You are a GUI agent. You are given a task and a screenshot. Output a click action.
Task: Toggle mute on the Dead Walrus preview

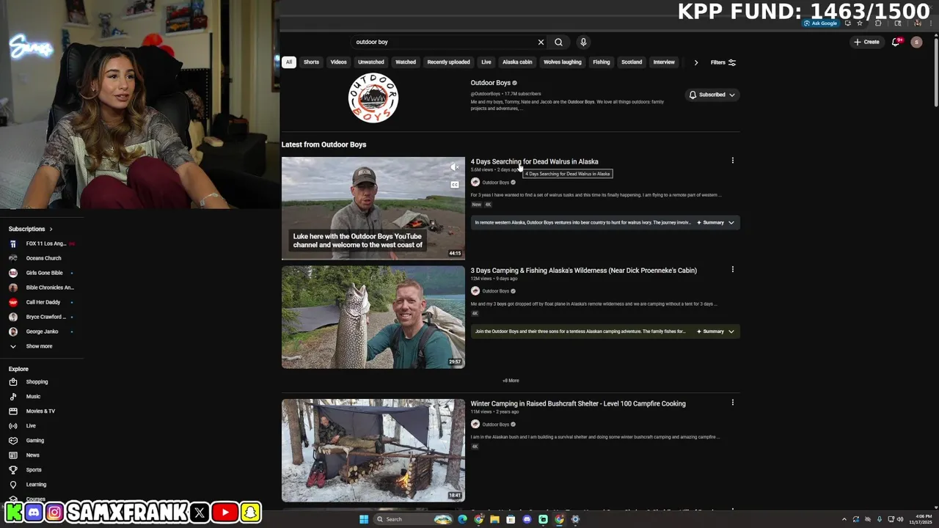tap(455, 167)
